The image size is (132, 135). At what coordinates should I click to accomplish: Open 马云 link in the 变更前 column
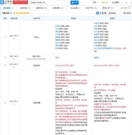(57, 29)
